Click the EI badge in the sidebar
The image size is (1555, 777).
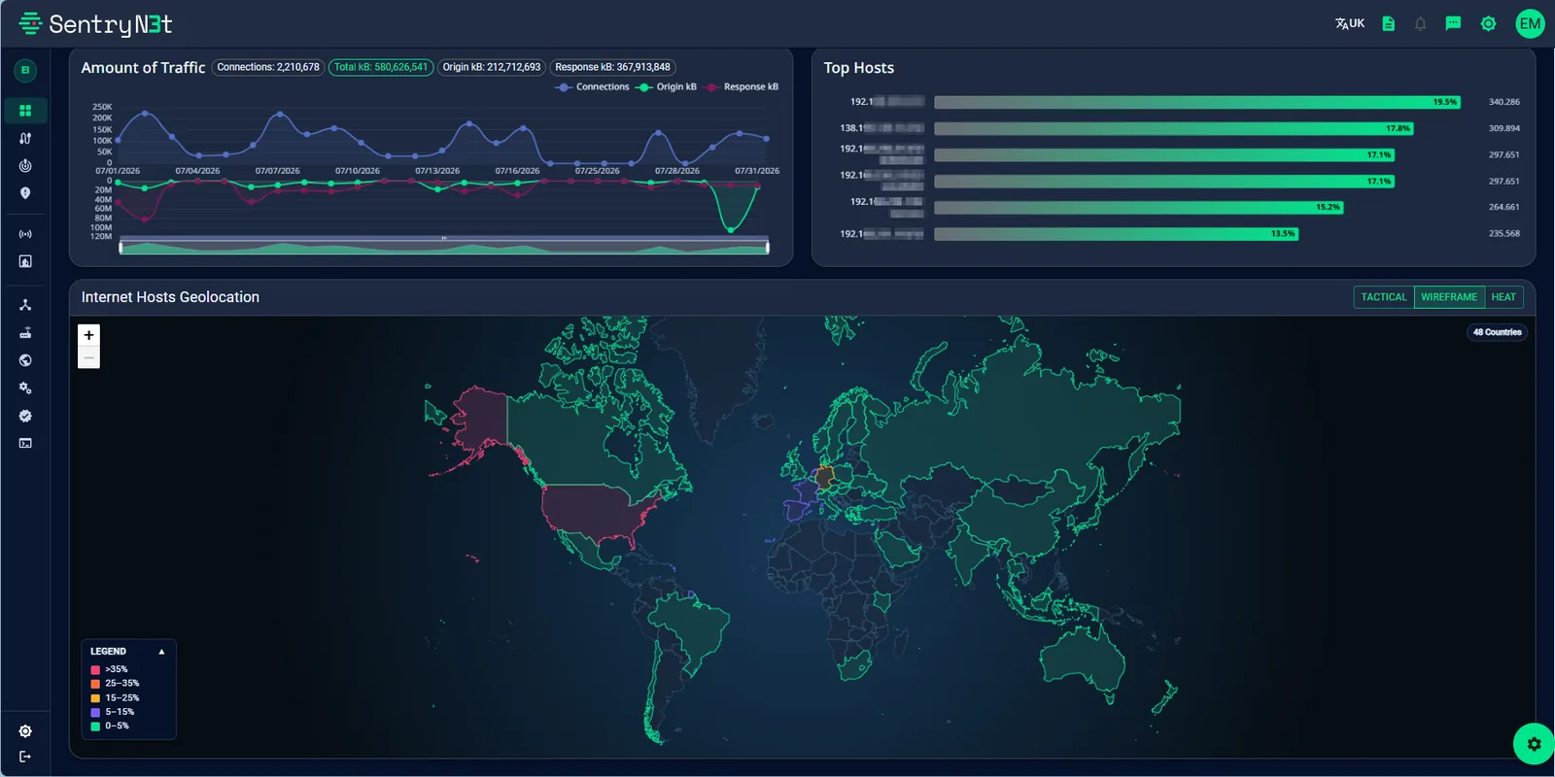coord(25,70)
